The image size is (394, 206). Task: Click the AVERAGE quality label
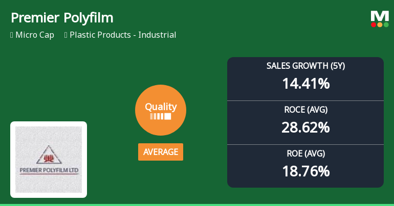(x=161, y=152)
